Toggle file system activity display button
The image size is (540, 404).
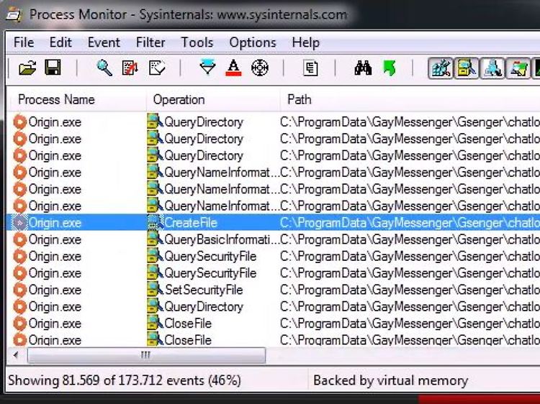(467, 68)
